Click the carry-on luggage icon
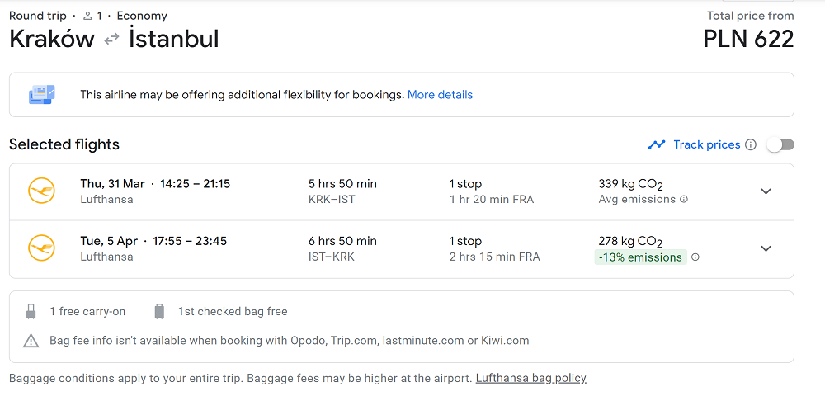This screenshot has height=401, width=825. 31,312
